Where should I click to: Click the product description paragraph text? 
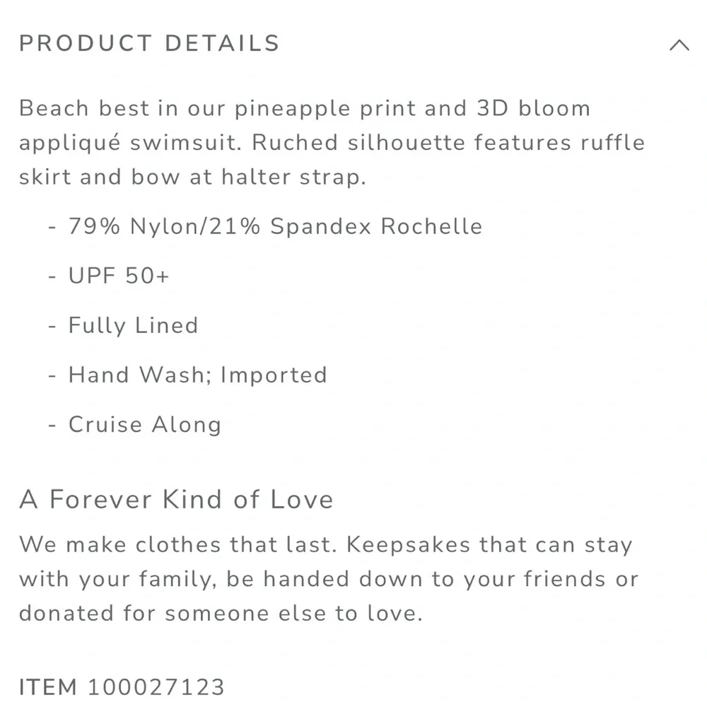[x=332, y=143]
